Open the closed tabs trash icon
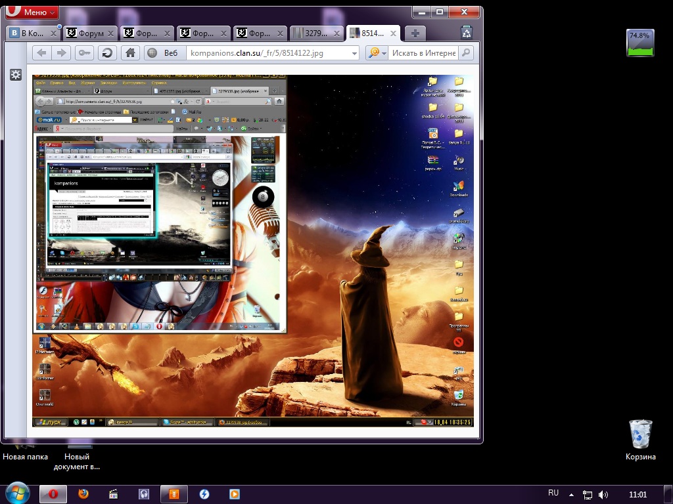Viewport: 673px width, 504px height. point(467,33)
